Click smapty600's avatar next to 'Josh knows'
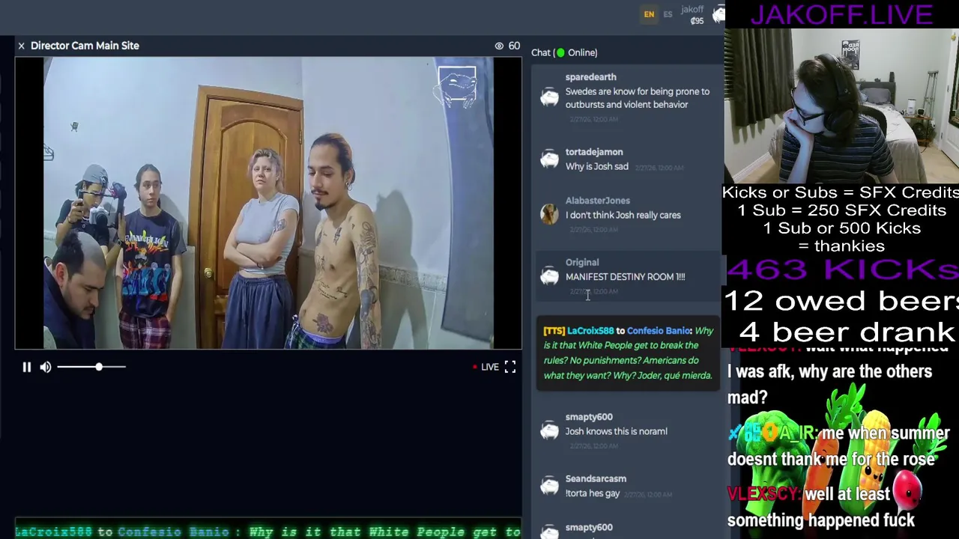This screenshot has height=539, width=959. click(x=550, y=430)
